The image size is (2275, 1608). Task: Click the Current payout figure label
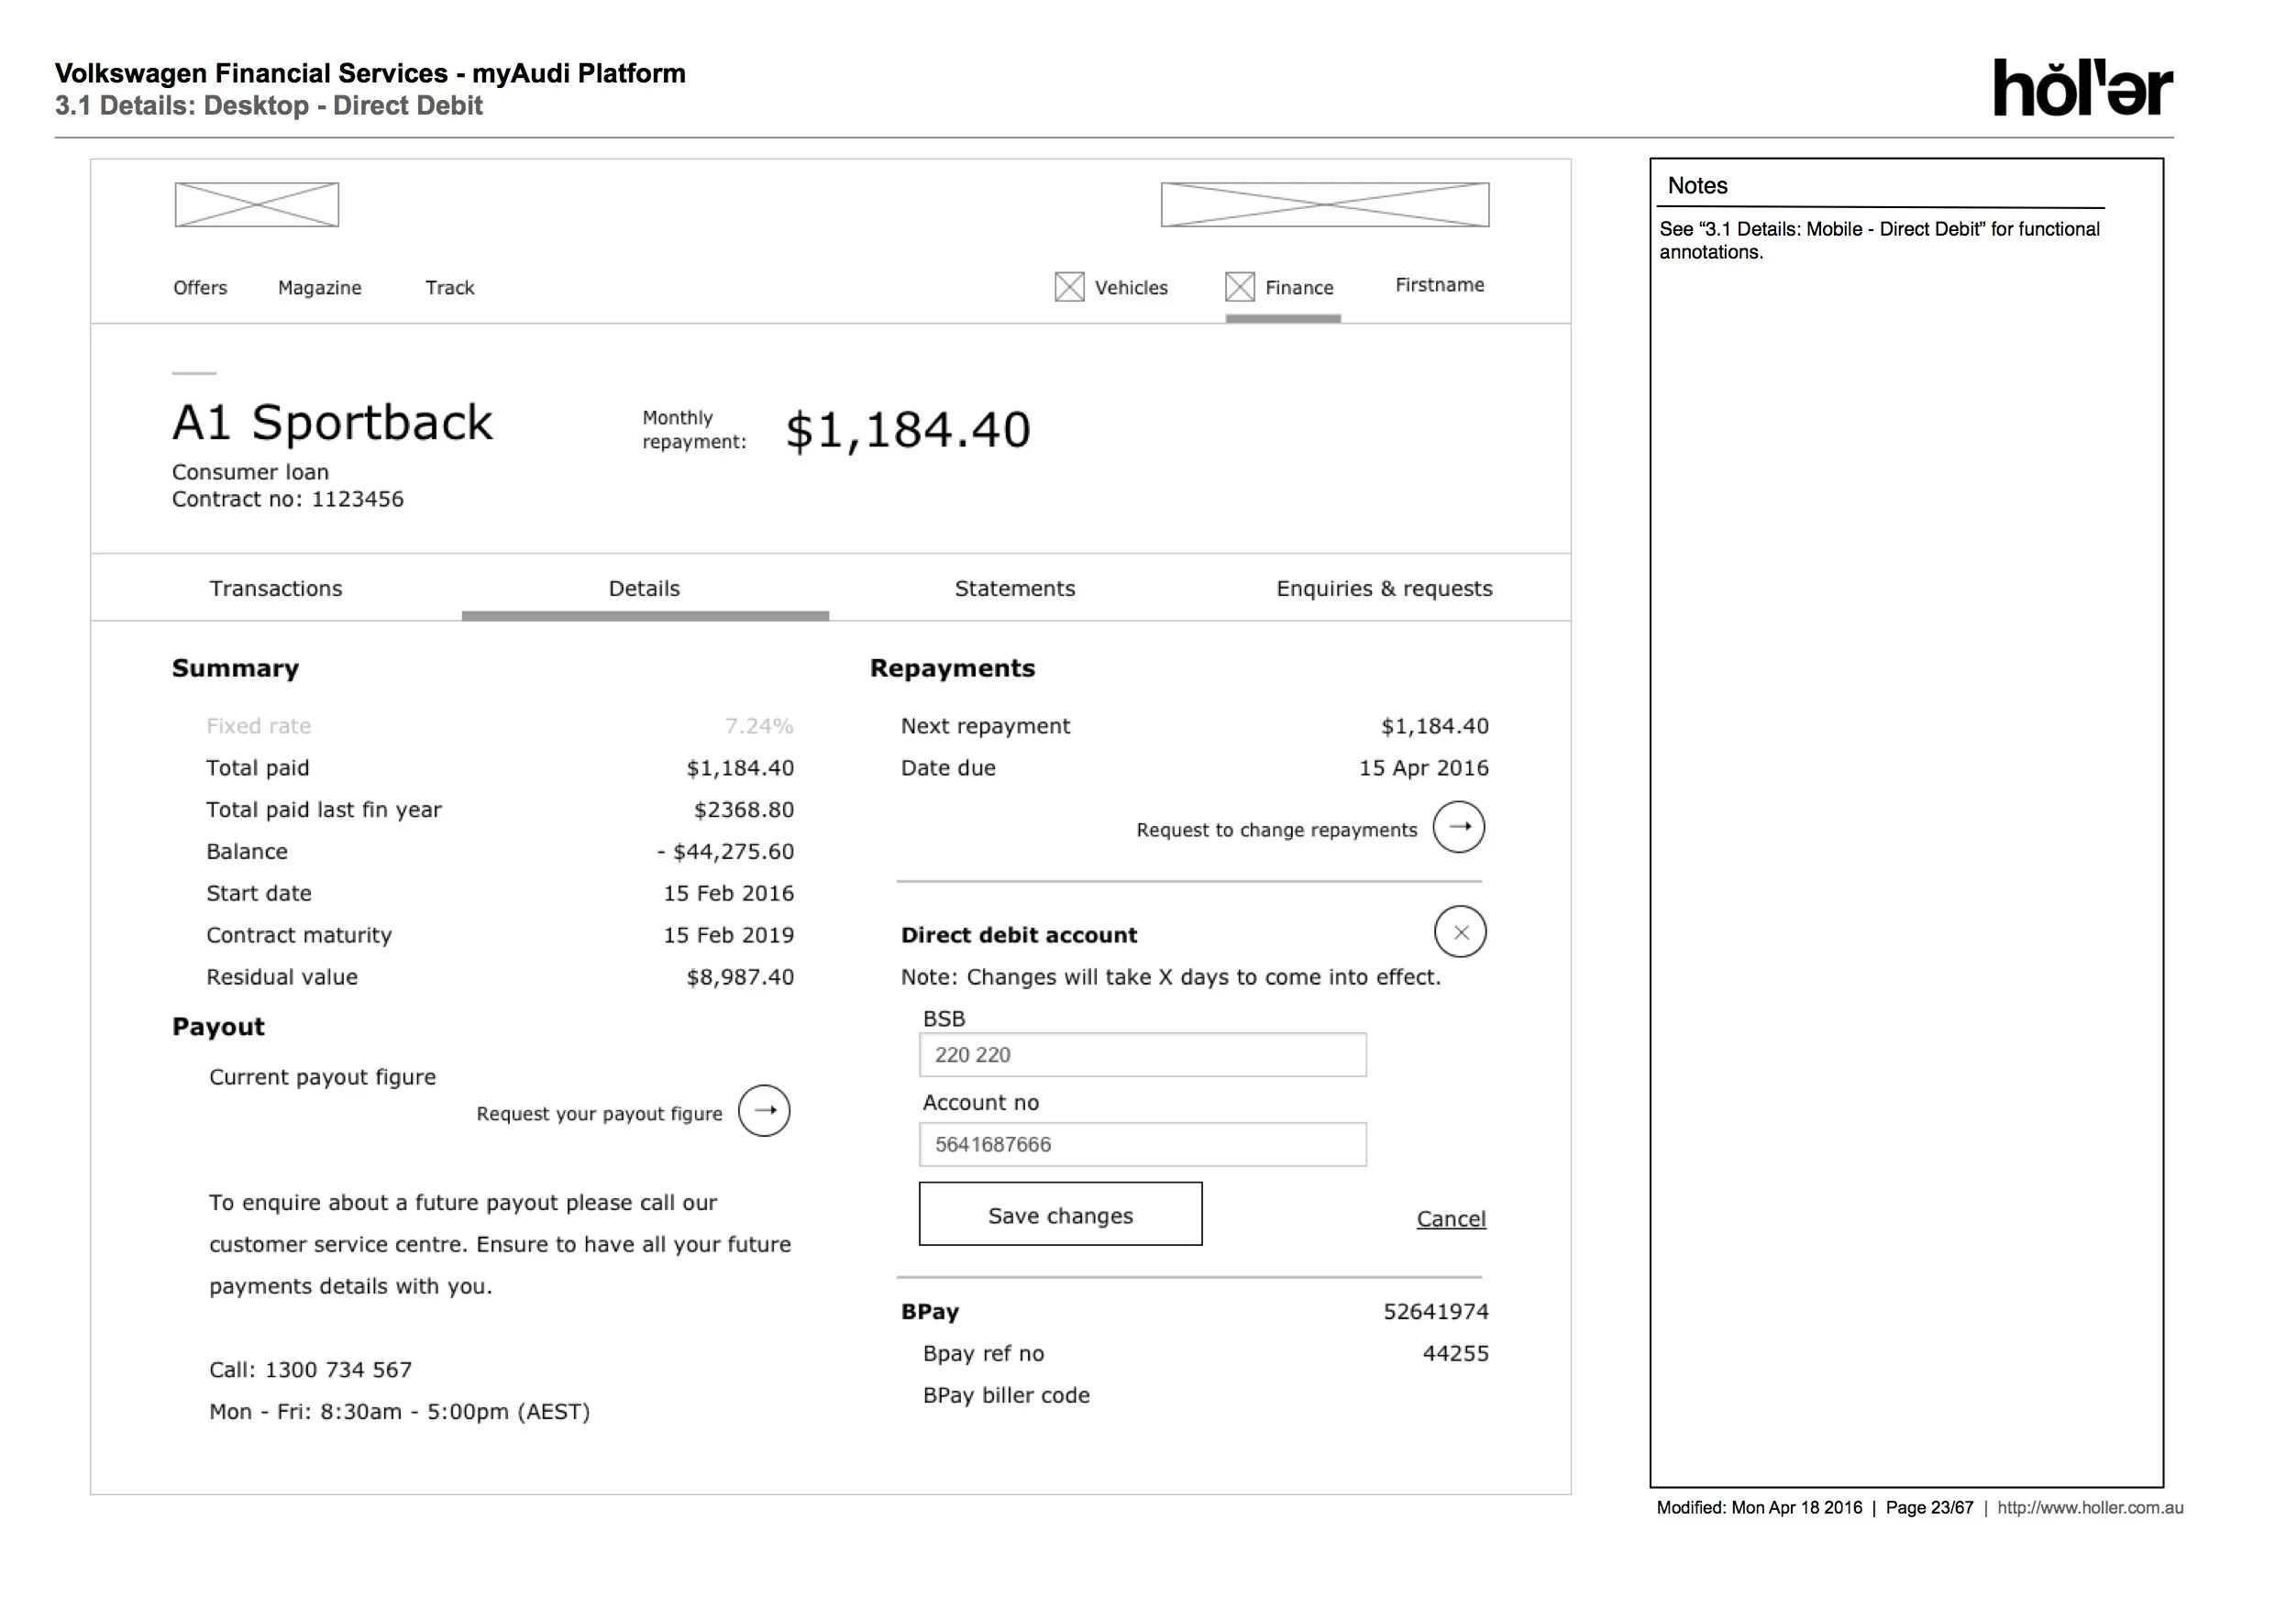click(x=322, y=1077)
